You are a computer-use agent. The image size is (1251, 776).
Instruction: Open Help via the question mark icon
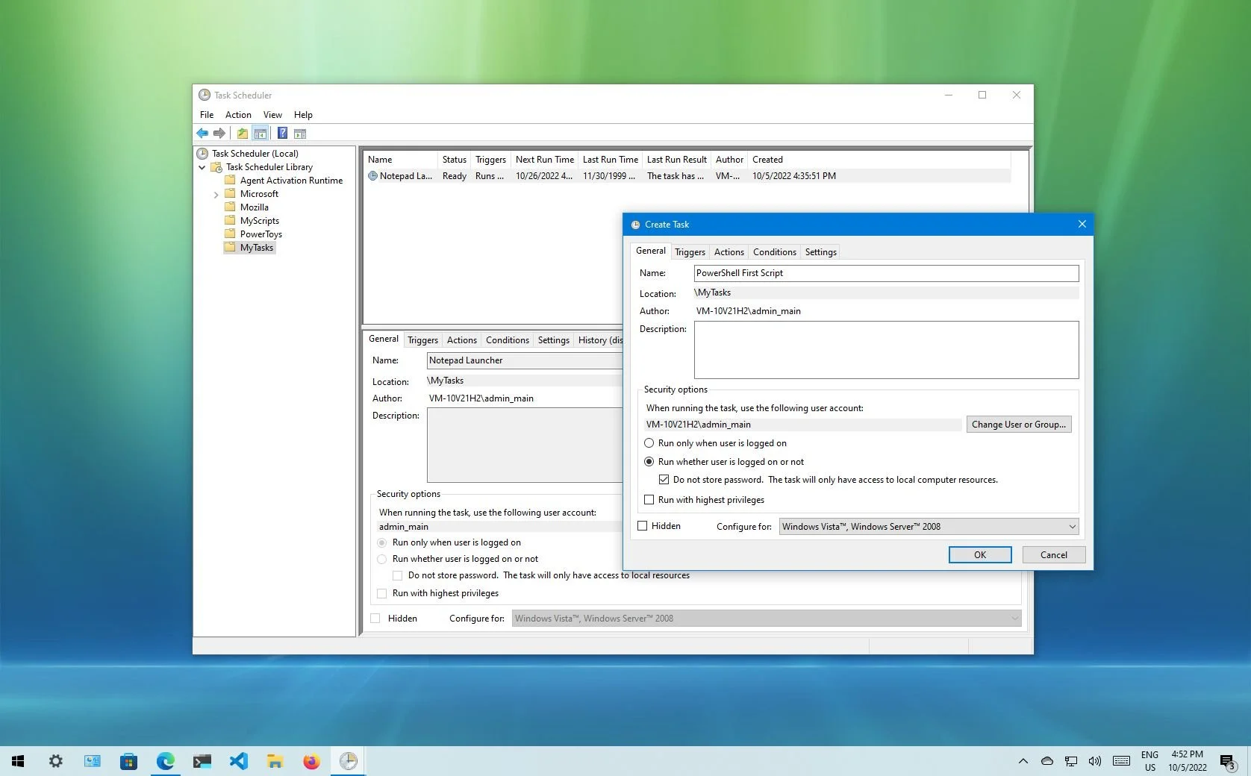pyautogui.click(x=282, y=134)
